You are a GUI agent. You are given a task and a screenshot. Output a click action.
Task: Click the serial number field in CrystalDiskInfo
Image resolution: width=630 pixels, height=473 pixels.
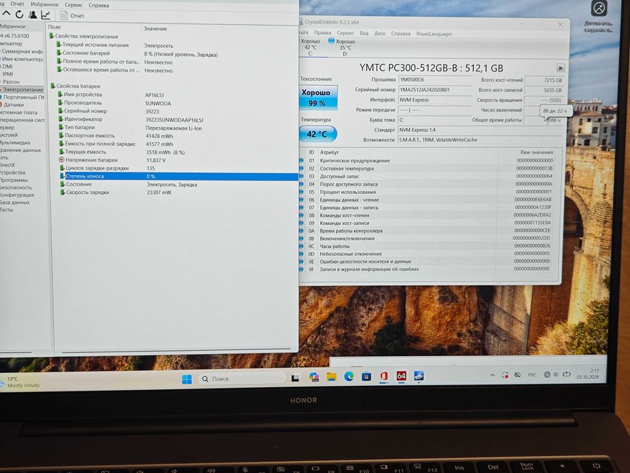coord(435,90)
